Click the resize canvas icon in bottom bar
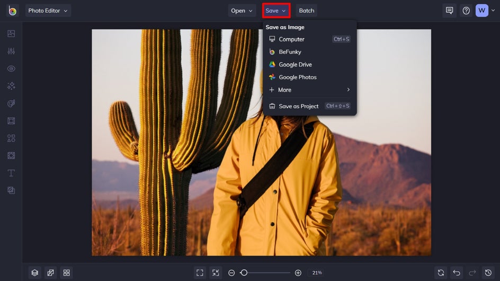The image size is (500, 281). pos(50,273)
